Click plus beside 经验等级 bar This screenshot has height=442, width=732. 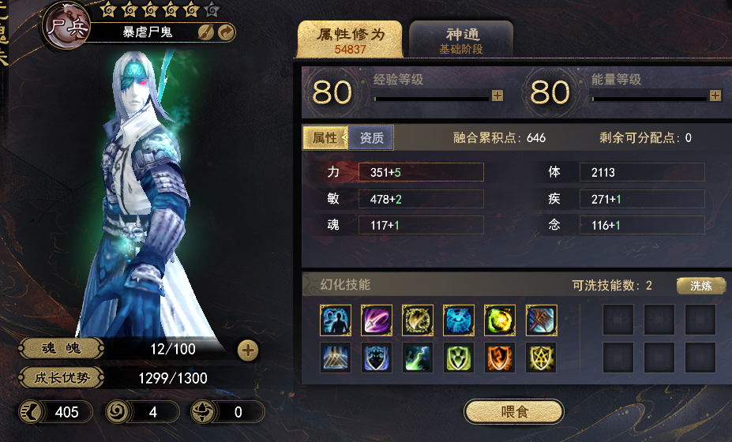[497, 96]
